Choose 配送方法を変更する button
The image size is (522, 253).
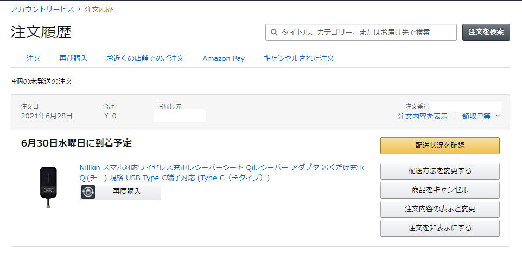[x=440, y=171]
